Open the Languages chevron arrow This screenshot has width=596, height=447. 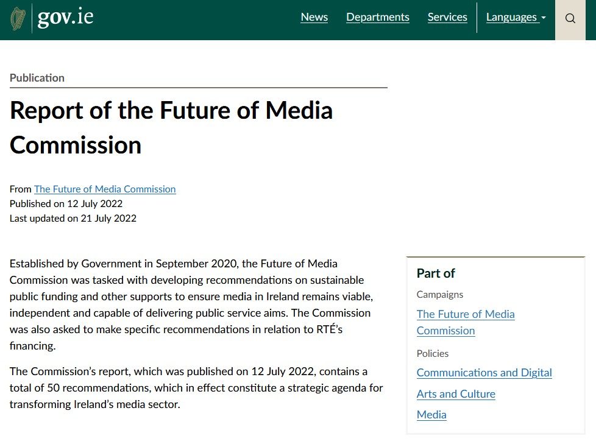[544, 18]
